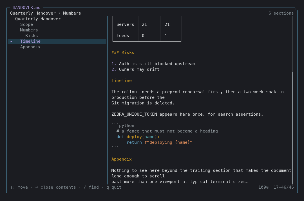Click the ```python fence opening line
The image size is (304, 201).
click(123, 125)
